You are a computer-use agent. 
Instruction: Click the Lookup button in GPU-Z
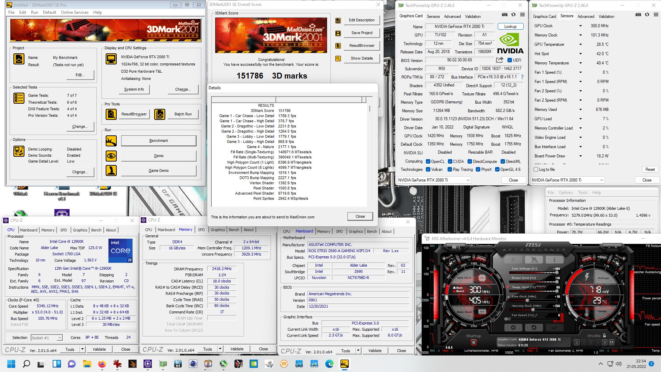click(x=510, y=27)
